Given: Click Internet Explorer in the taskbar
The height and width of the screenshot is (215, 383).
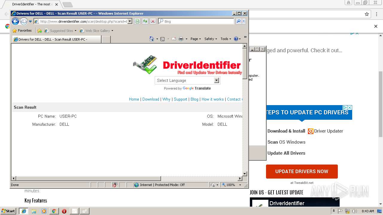Looking at the screenshot, I should point(24,211).
